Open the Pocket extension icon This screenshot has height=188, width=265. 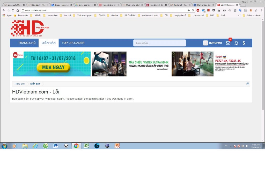coord(214,10)
